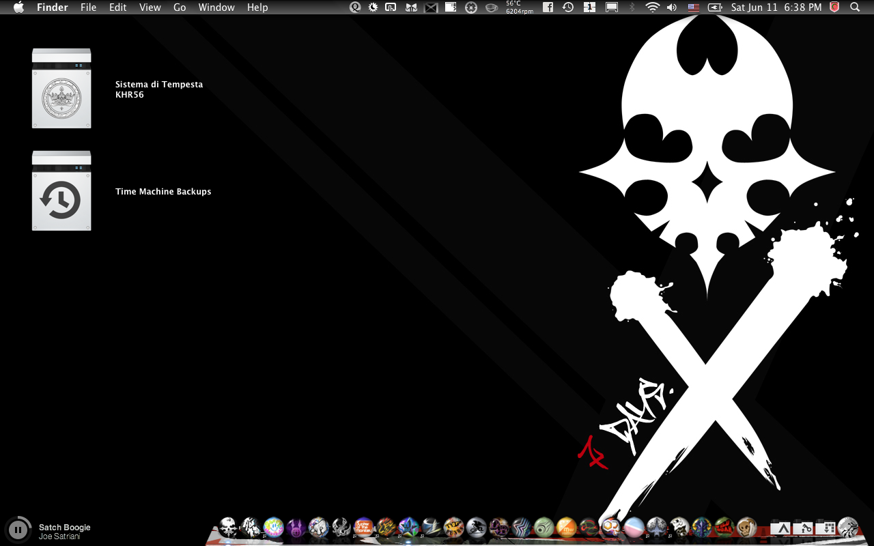Open the orange monkey text dock icon
The image size is (874, 546).
(x=363, y=527)
